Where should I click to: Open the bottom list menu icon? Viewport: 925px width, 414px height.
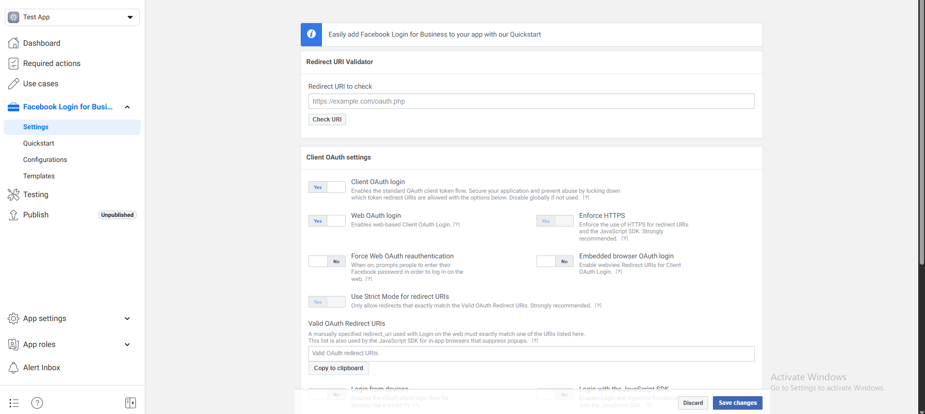(14, 403)
